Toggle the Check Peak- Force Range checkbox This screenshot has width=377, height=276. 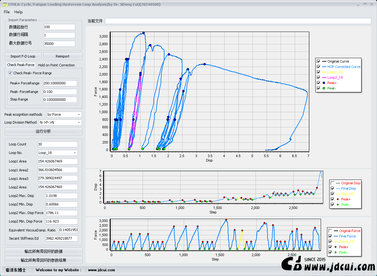pos(10,73)
